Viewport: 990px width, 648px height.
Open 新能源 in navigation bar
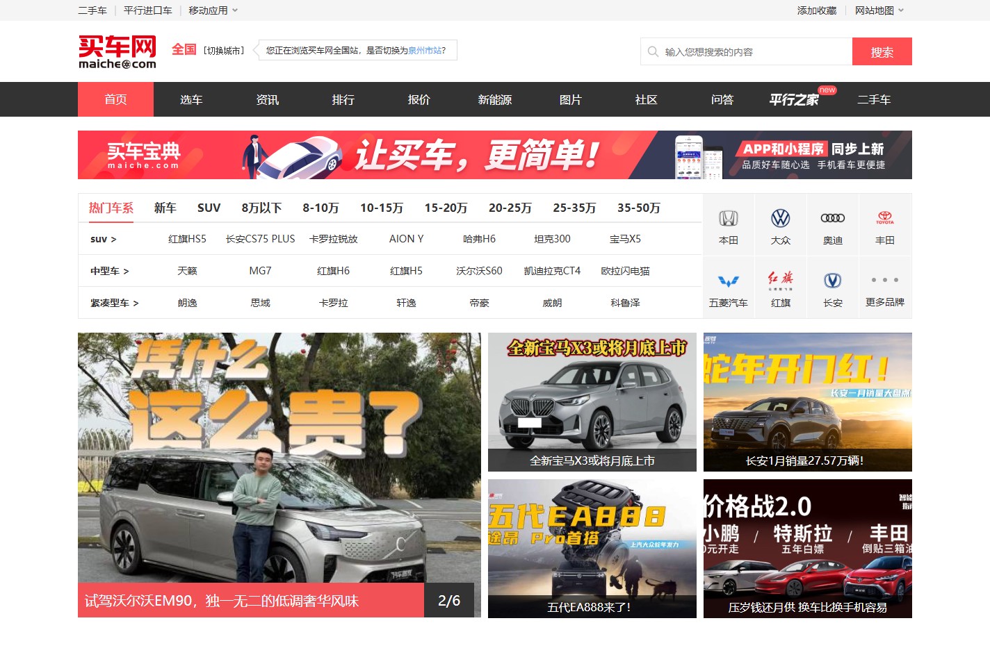click(494, 99)
